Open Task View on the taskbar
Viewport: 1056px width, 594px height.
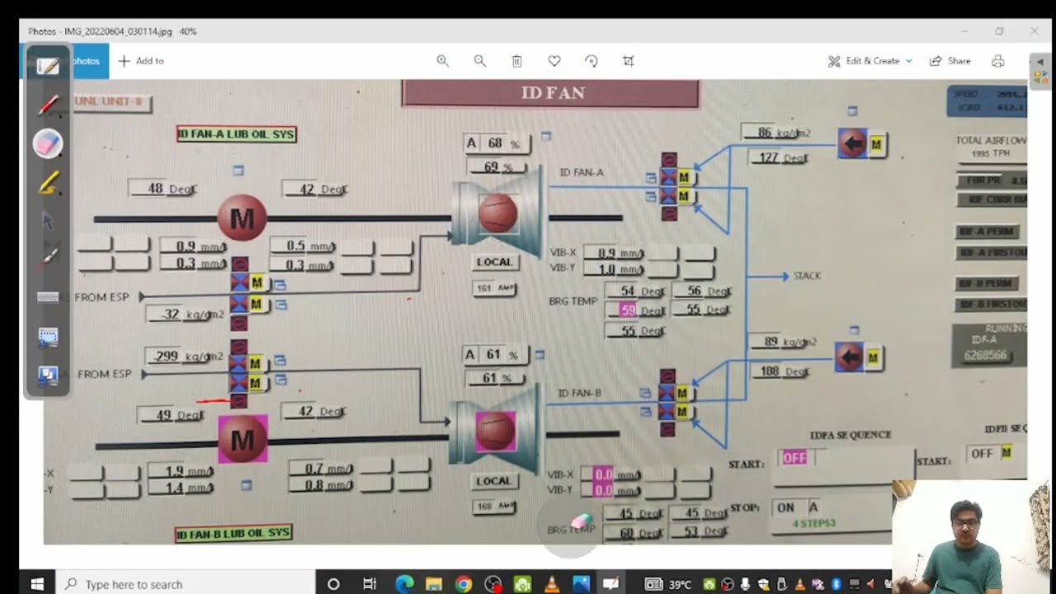tap(370, 584)
